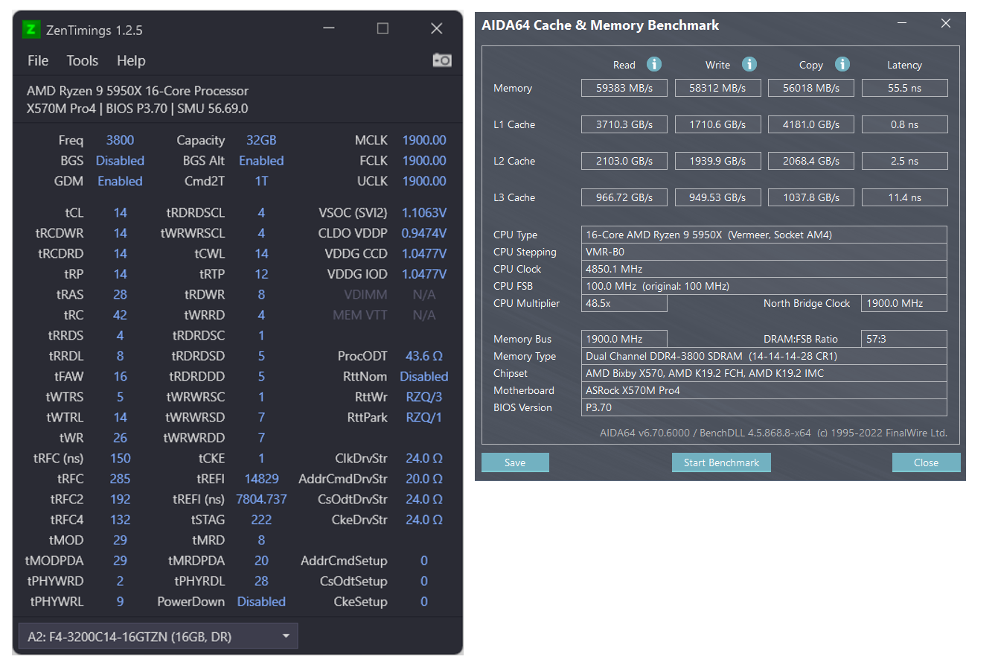This screenshot has height=671, width=998.
Task: Click tREFI value 14829
Action: point(261,479)
